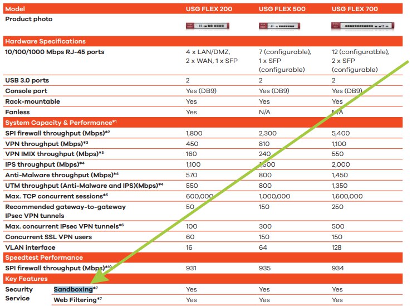
Task: Click 'UTM throughput (Anti-Malware and IPS)' row label
Action: point(84,186)
